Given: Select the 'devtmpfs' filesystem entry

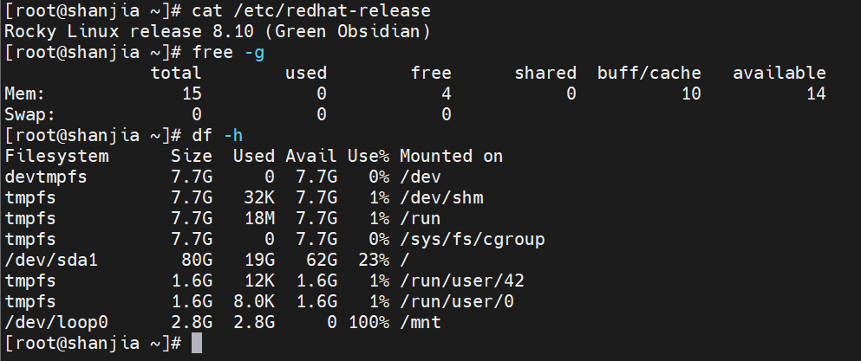Looking at the screenshot, I should (47, 177).
